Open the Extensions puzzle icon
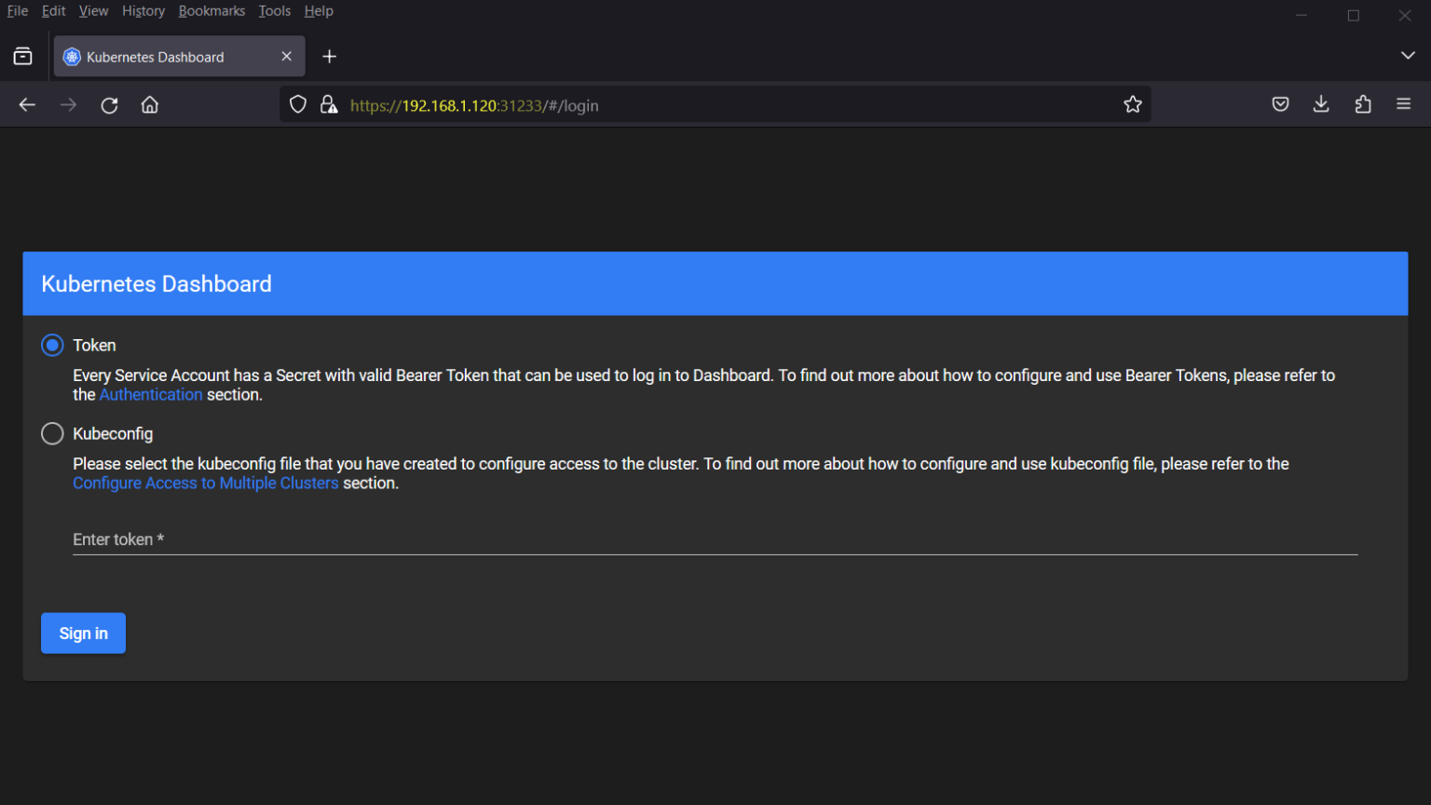This screenshot has height=805, width=1431. [1363, 104]
